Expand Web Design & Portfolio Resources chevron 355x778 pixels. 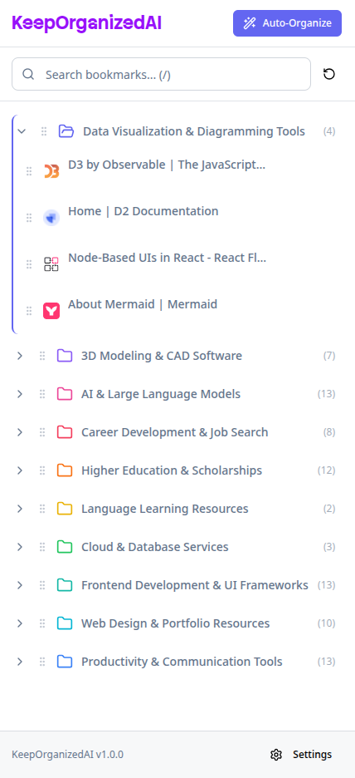20,623
